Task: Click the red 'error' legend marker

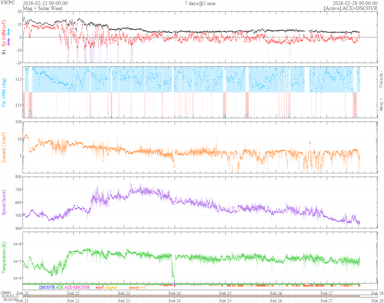Action: click(99, 287)
